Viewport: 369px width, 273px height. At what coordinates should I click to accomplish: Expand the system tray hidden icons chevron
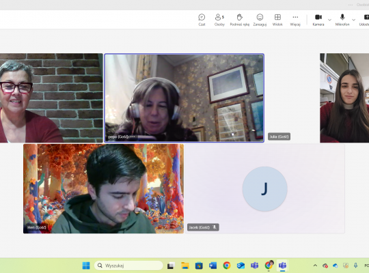coord(315,265)
